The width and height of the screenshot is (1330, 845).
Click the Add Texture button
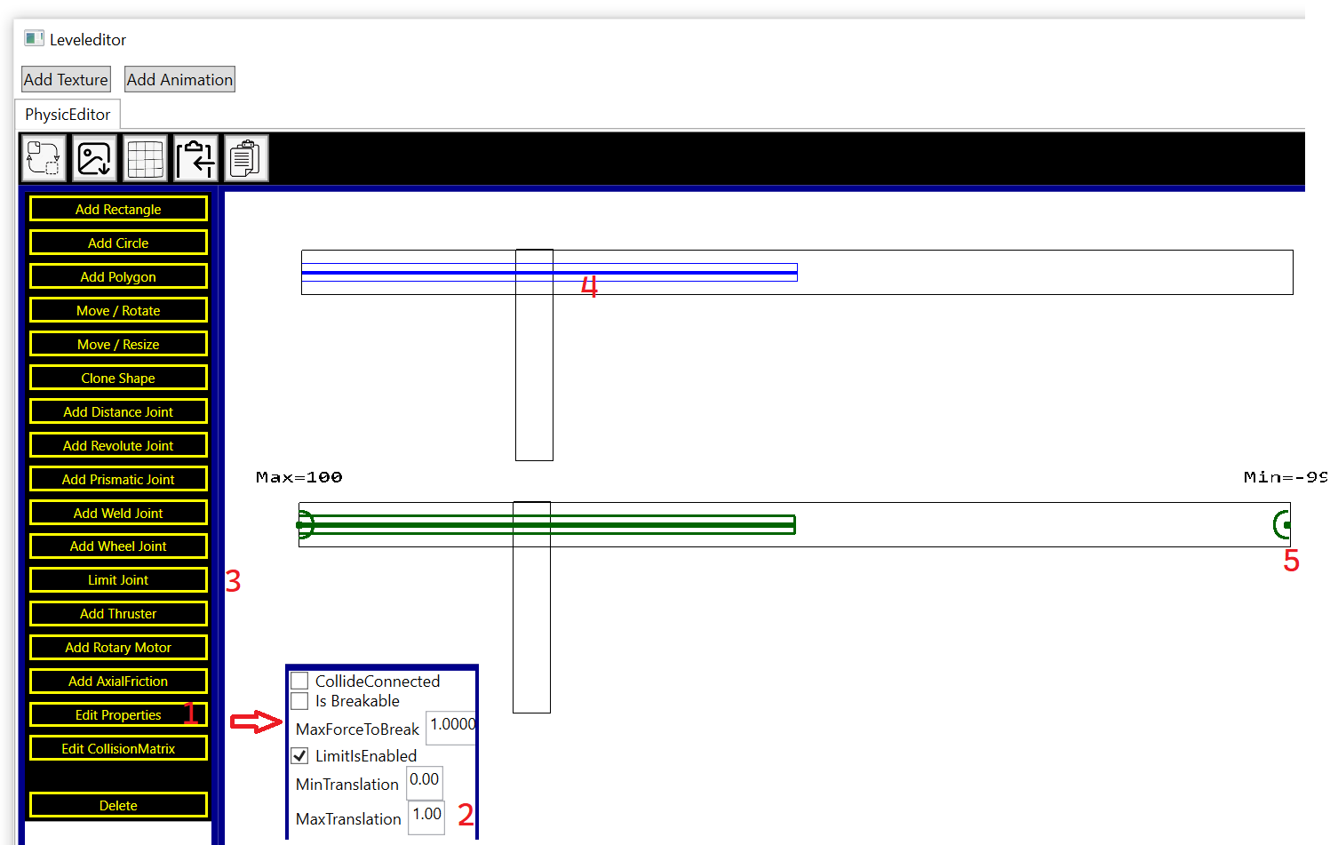tap(66, 79)
